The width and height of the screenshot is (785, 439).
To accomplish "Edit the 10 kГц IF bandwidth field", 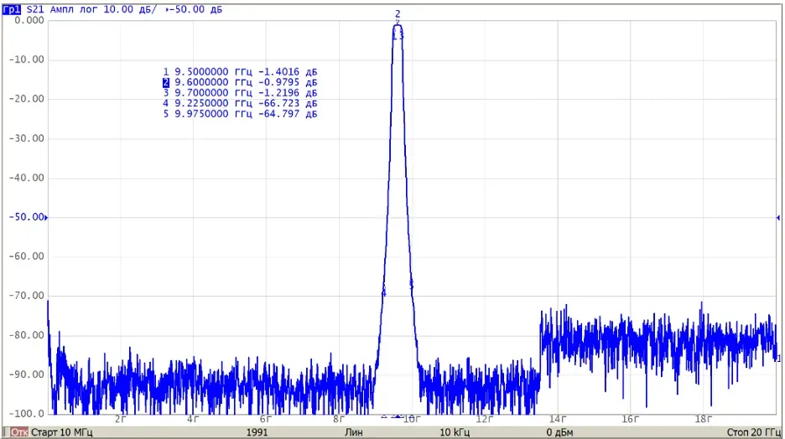I will 455,432.
